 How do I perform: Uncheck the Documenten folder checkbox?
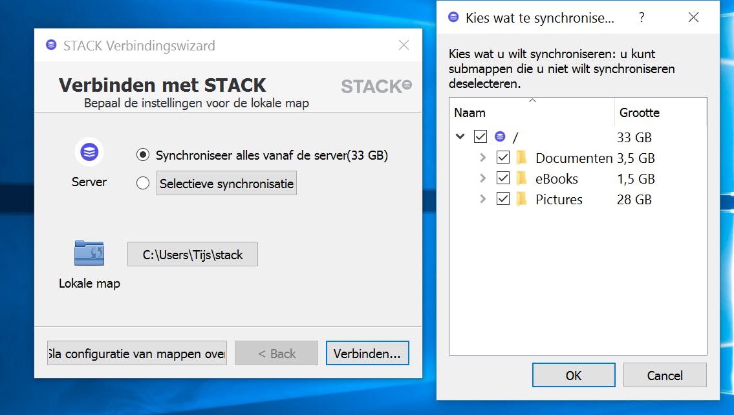click(x=503, y=158)
